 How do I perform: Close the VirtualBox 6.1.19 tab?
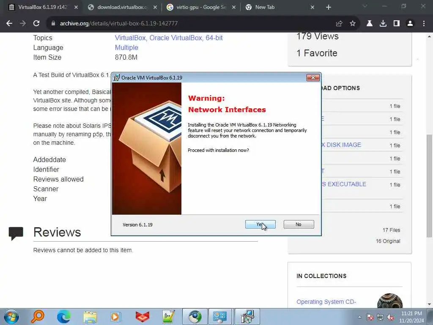pos(76,7)
